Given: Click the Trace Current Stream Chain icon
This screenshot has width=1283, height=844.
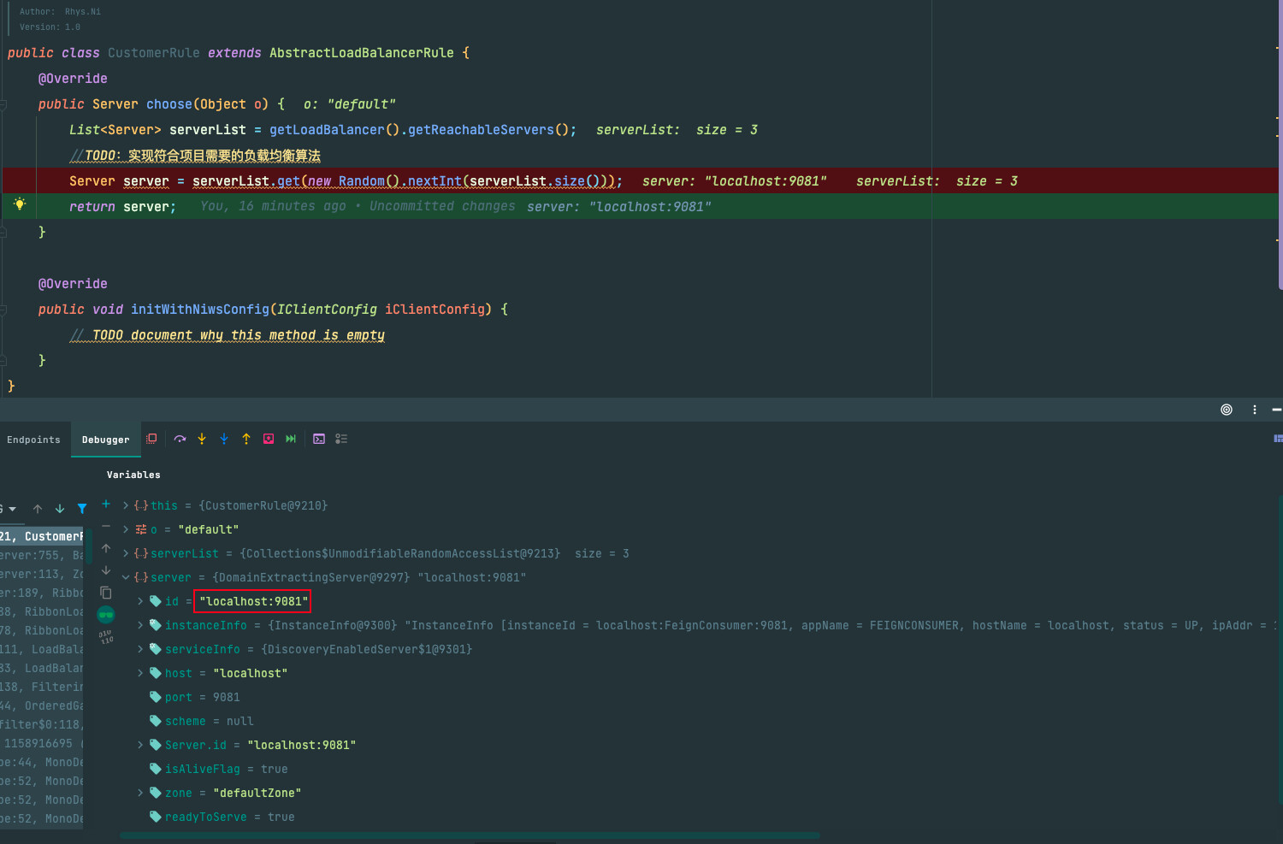Looking at the screenshot, I should (x=341, y=439).
